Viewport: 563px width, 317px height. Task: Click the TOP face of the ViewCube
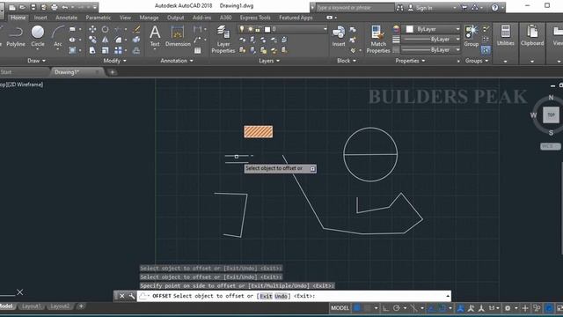click(551, 115)
